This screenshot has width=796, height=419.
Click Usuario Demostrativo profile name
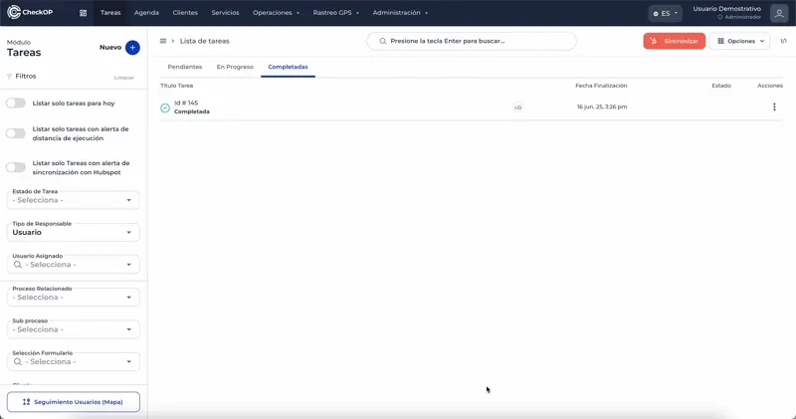(x=727, y=9)
